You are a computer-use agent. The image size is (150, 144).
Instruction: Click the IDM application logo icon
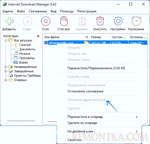[5, 4]
